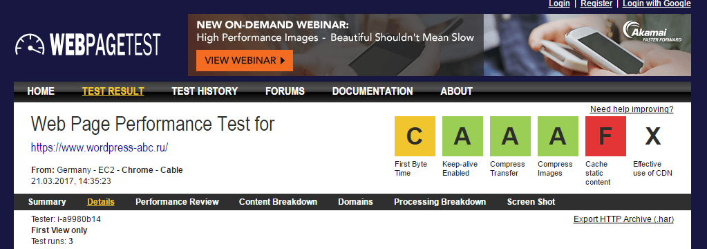Open the Login link

point(559,3)
